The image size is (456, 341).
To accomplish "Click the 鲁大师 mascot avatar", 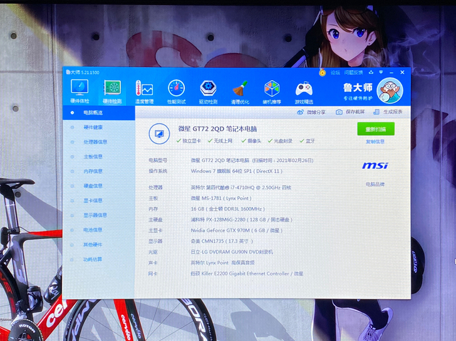I will (390, 91).
